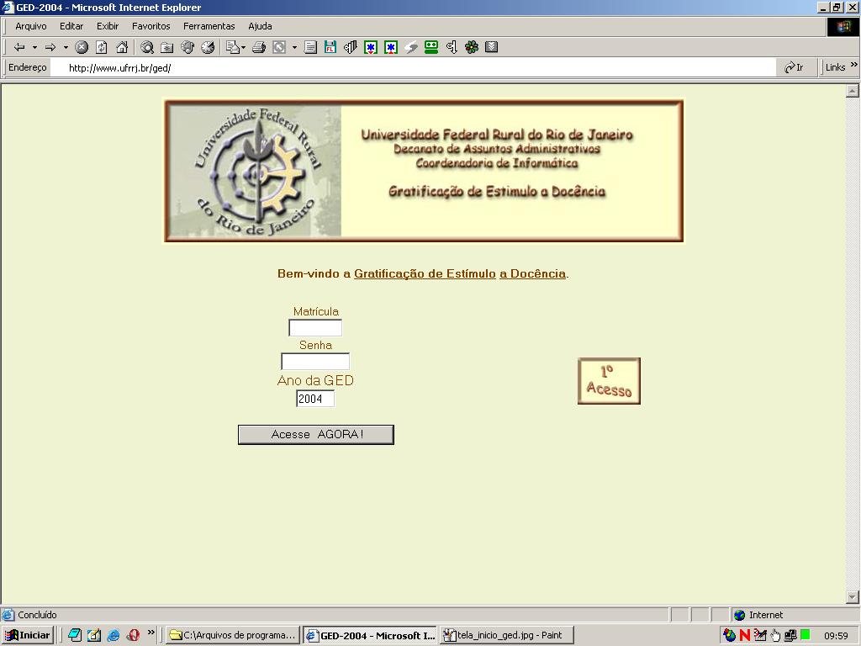Launch Opera from quick launch
Screen dimensions: 861x646
(x=132, y=636)
